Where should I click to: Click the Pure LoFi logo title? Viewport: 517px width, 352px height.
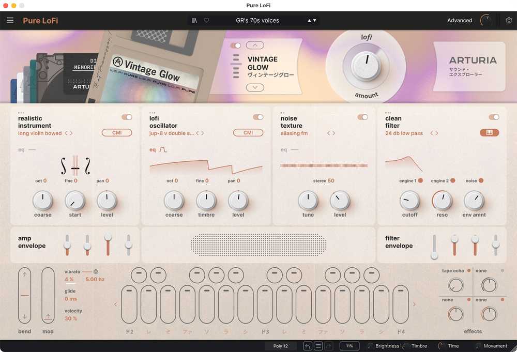point(40,21)
